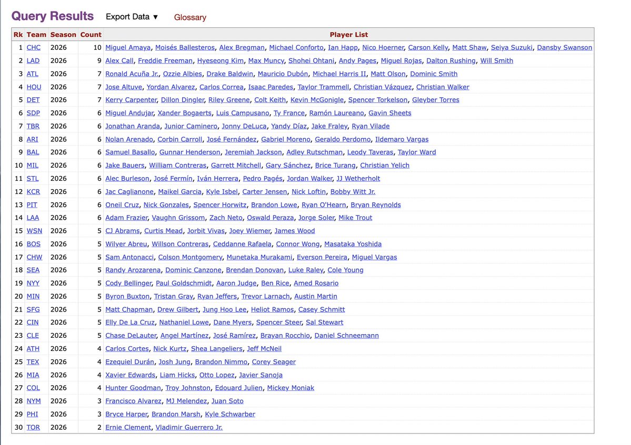Open the MIN team link
The height and width of the screenshot is (445, 631).
coord(33,296)
